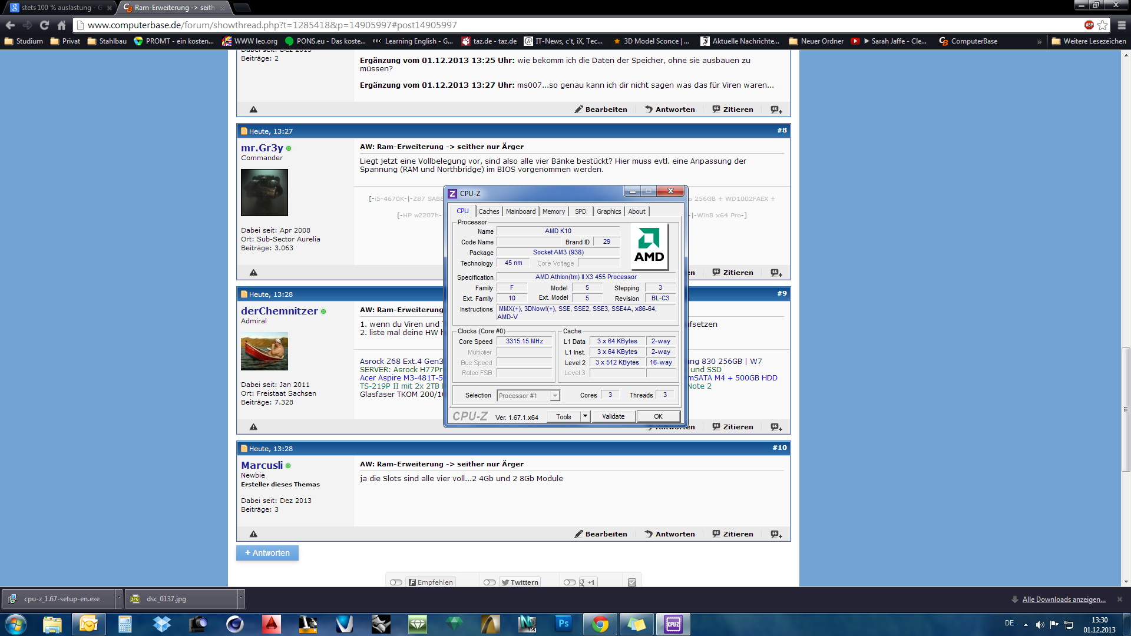Enable the Google +1 share toggle
Viewport: 1131px width, 636px height.
point(570,582)
